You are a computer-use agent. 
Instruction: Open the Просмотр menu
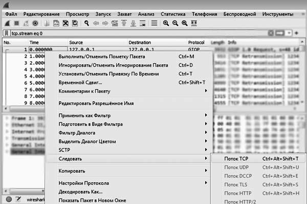click(x=78, y=14)
